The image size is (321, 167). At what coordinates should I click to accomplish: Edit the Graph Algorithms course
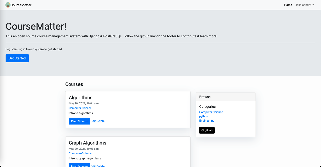93,166
